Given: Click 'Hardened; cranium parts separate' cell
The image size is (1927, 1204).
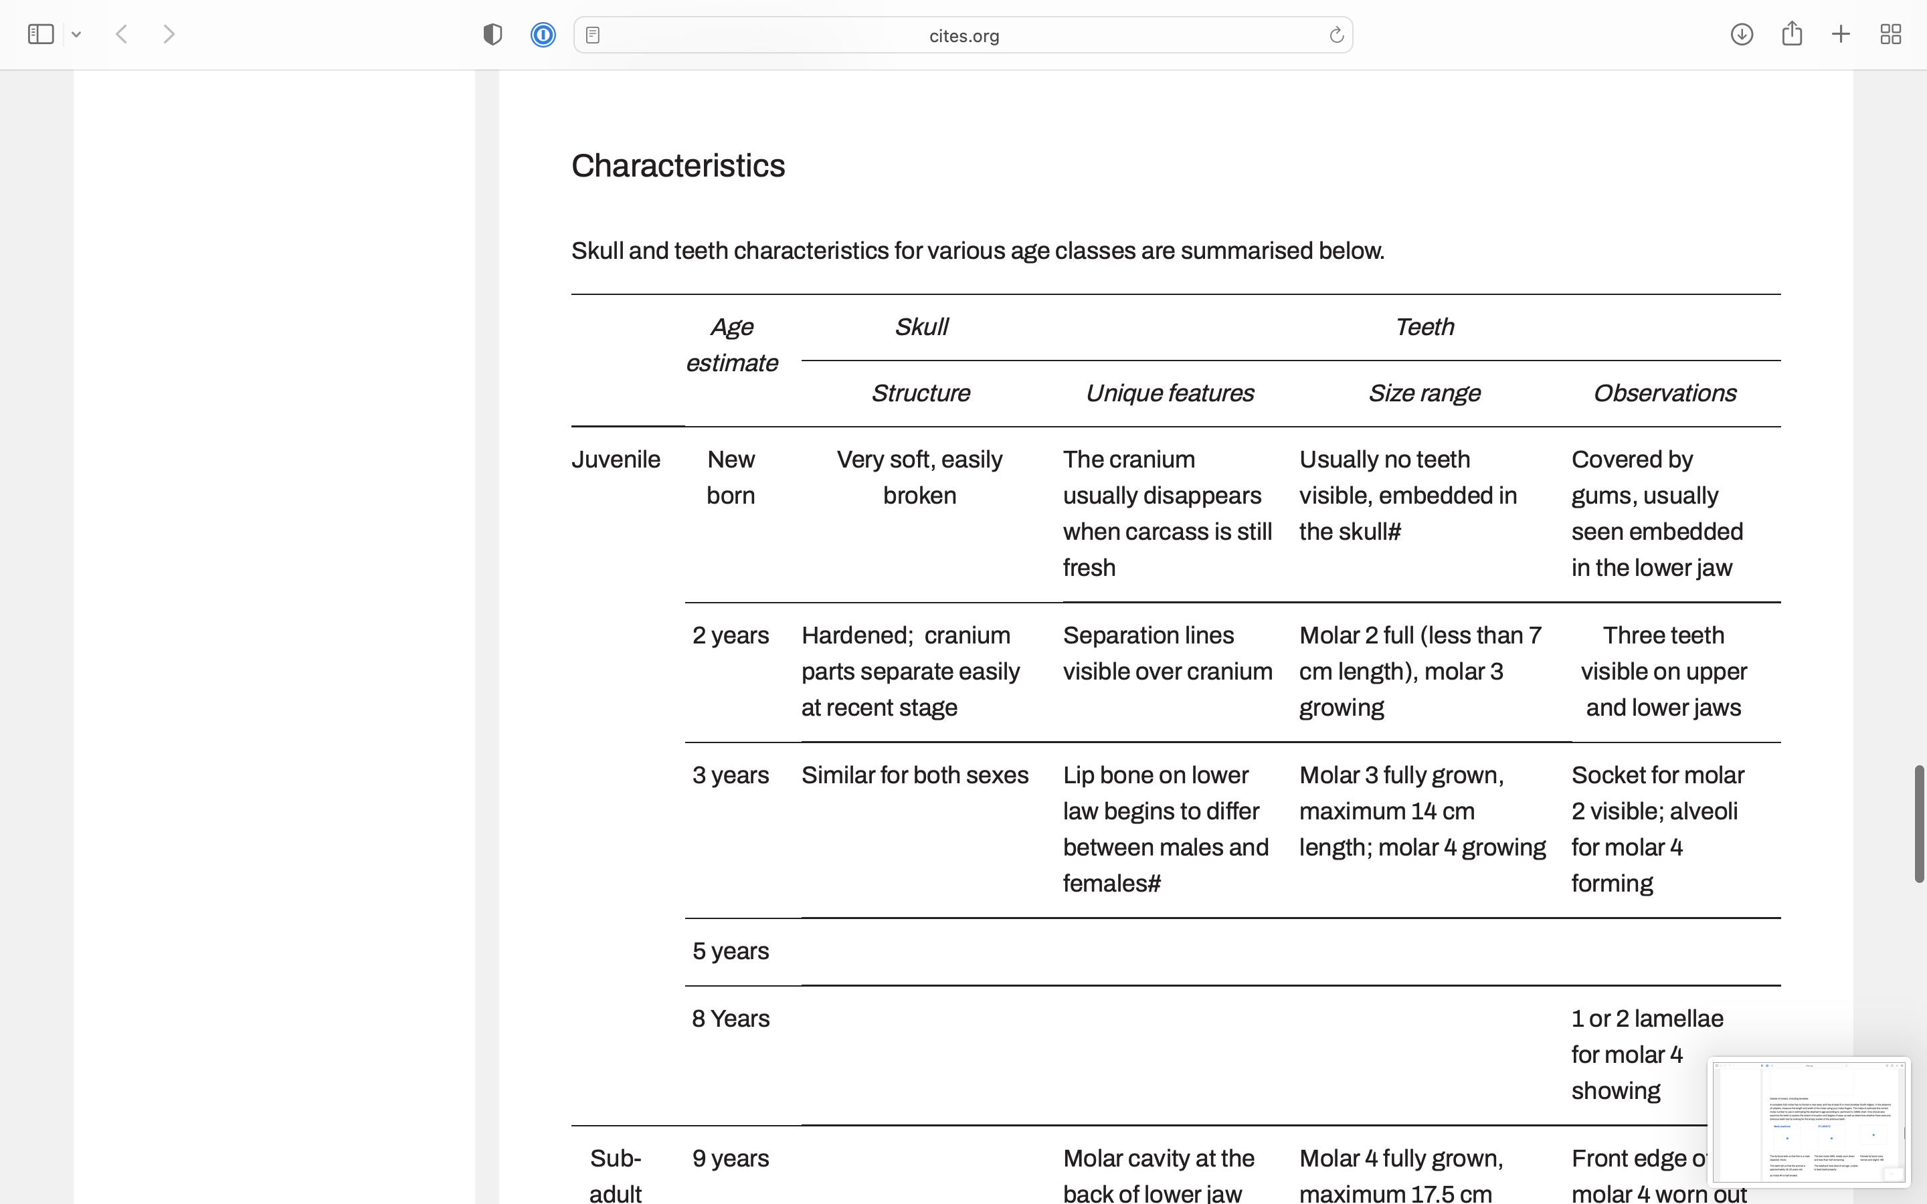Looking at the screenshot, I should click(910, 672).
